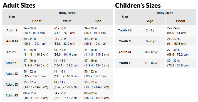
Task: Select the Adult S row label
Action: [12, 30]
